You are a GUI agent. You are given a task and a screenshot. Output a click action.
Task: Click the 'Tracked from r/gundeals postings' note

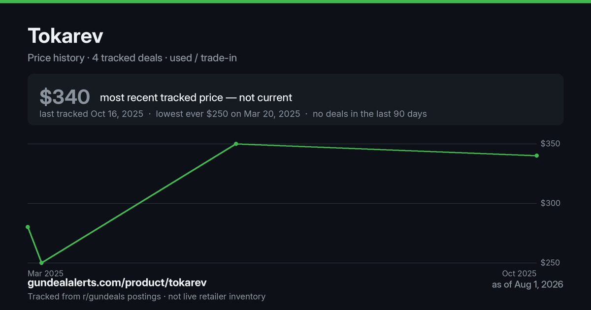pyautogui.click(x=94, y=296)
